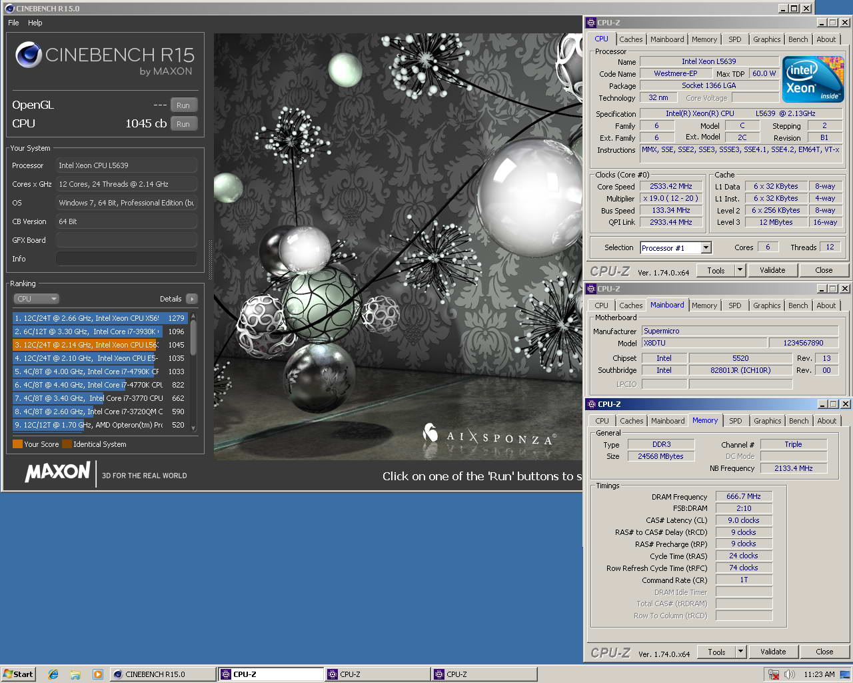Open the File menu in Cinebench
The height and width of the screenshot is (683, 853).
[x=13, y=23]
